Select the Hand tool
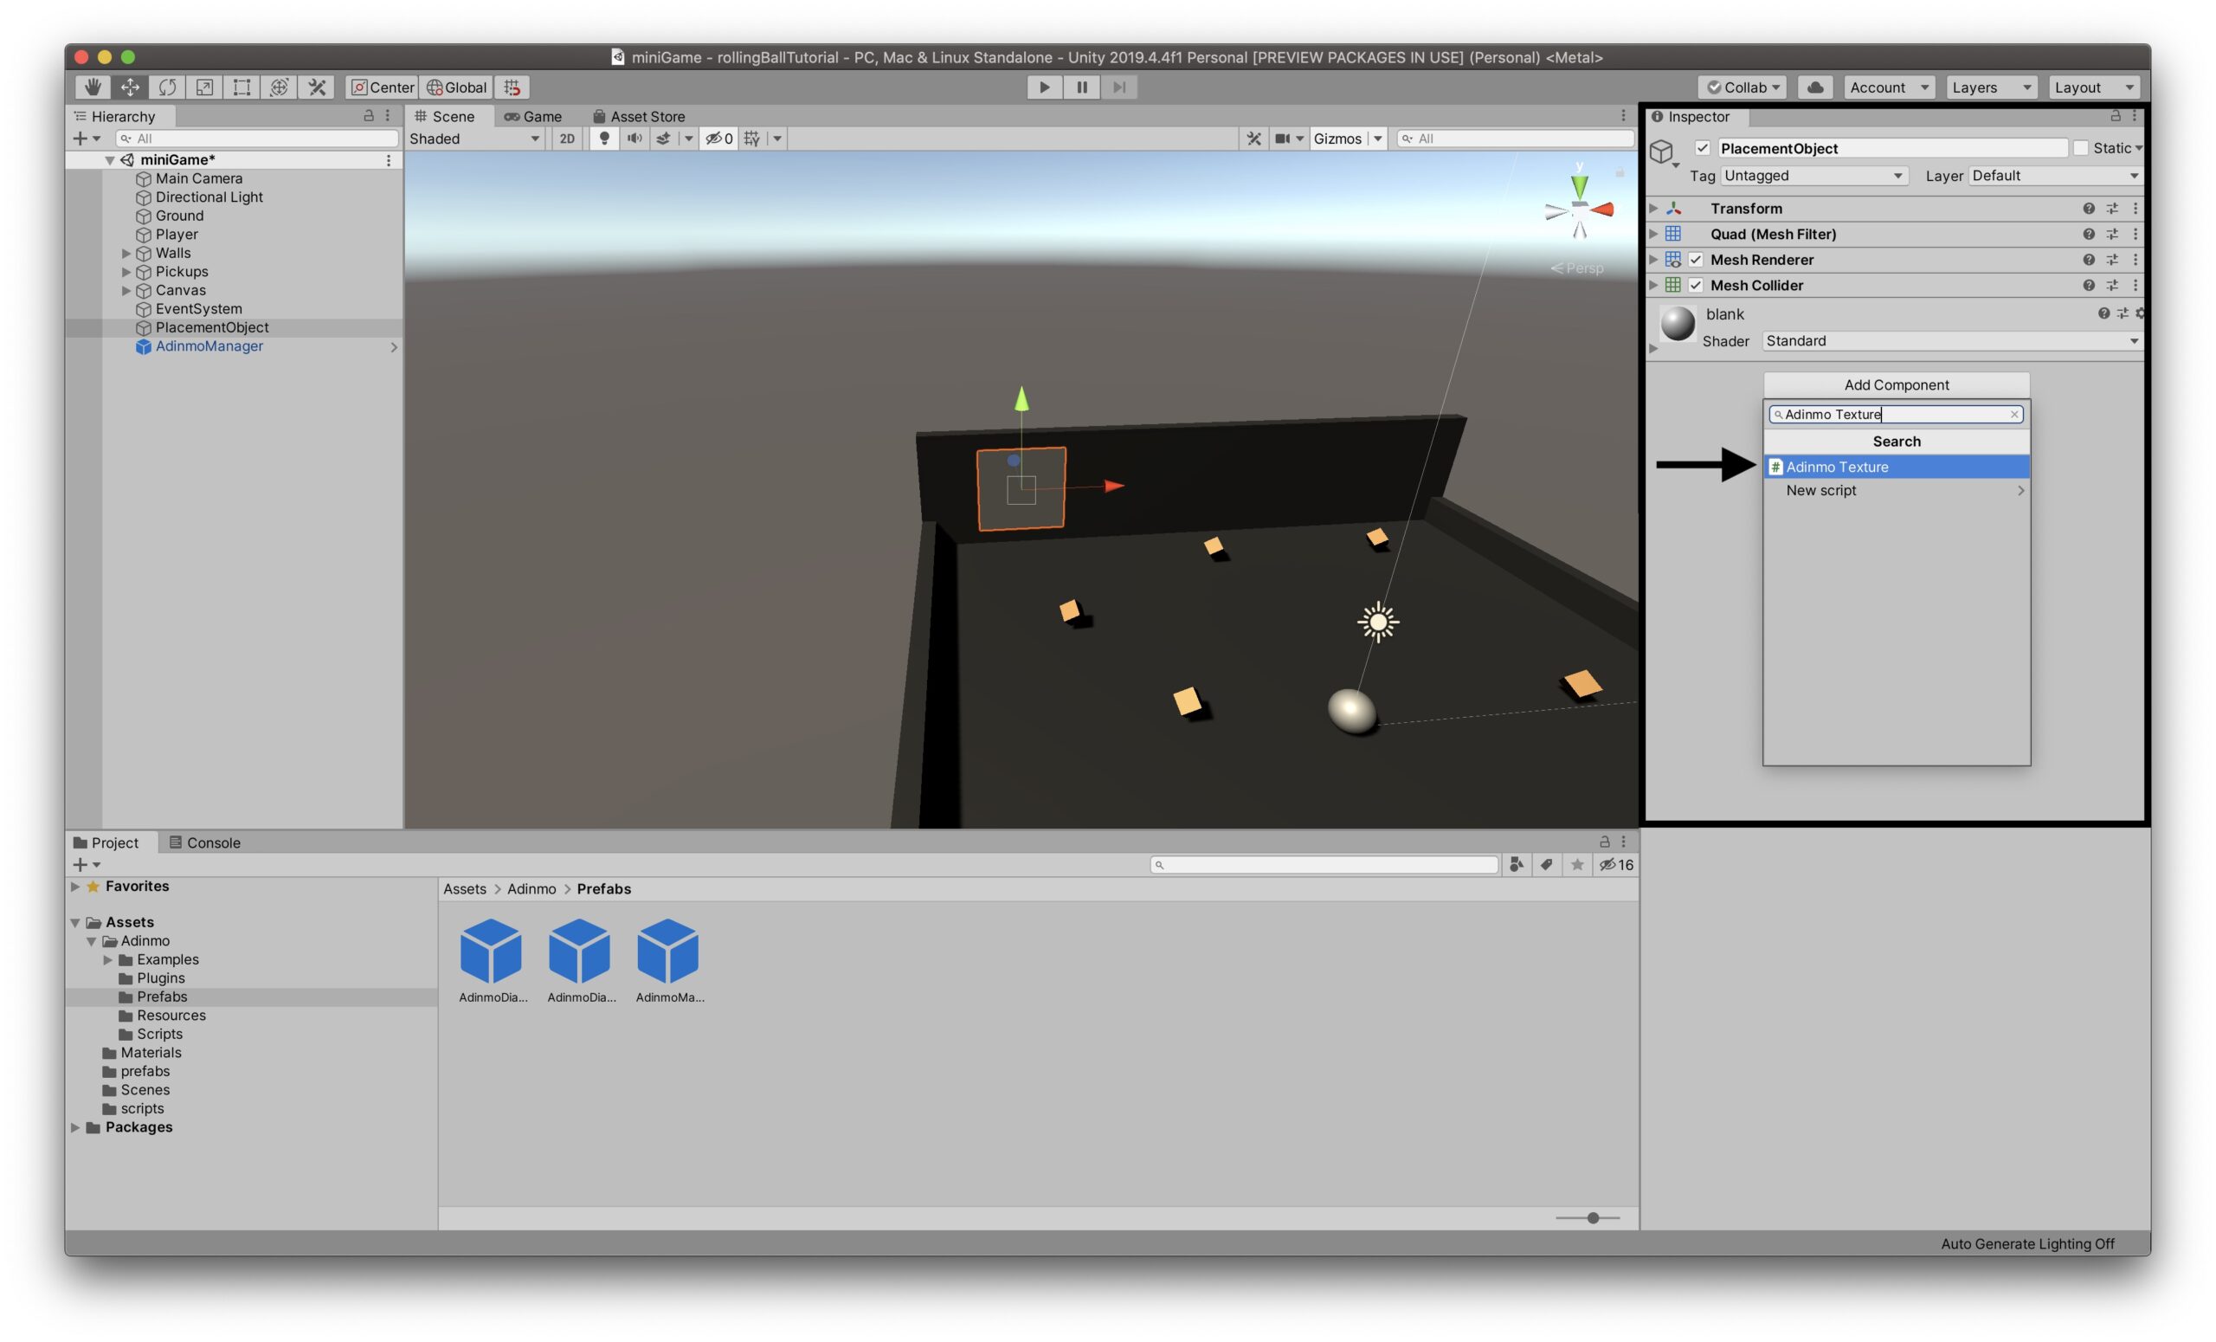The height and width of the screenshot is (1342, 2216). (x=92, y=87)
